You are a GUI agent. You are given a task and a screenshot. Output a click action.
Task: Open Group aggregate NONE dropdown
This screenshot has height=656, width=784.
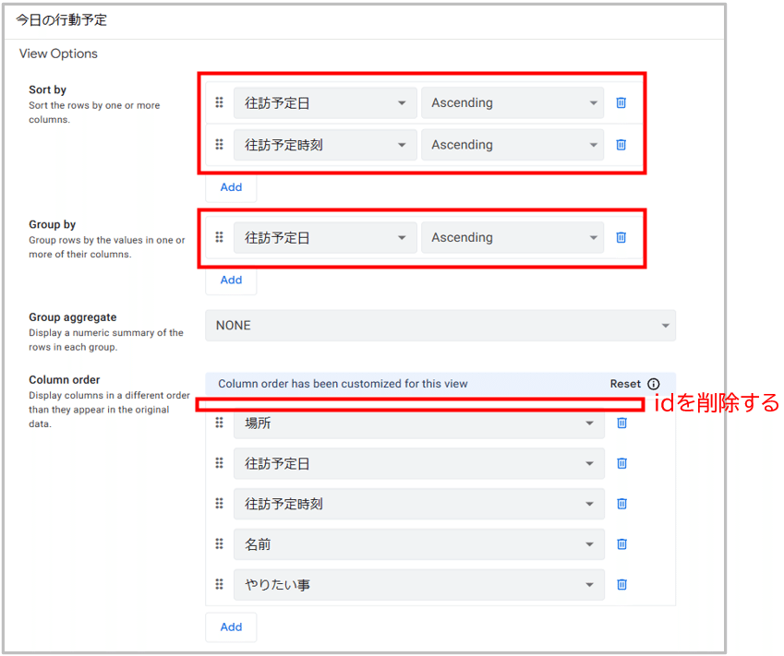pos(440,326)
